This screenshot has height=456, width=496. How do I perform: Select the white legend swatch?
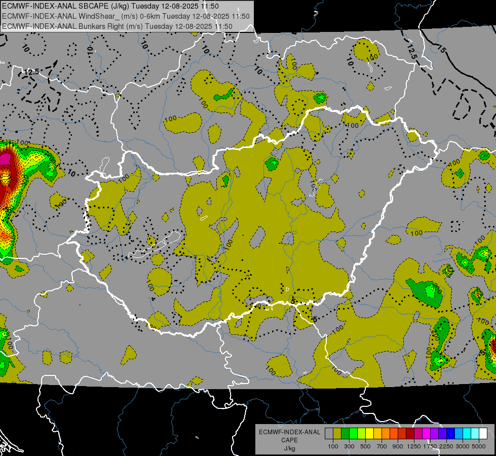click(483, 433)
